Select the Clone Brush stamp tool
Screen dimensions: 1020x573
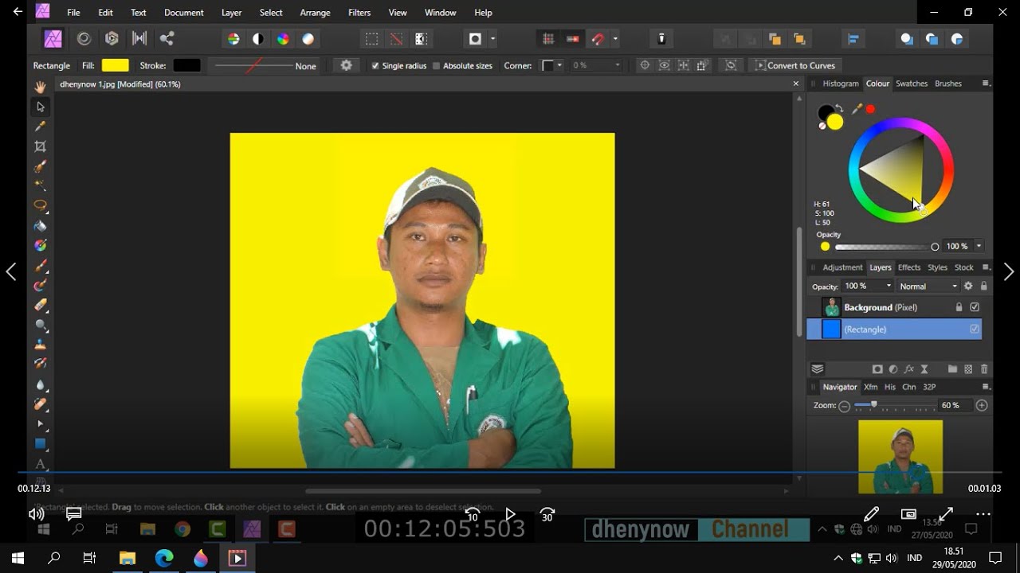(40, 345)
